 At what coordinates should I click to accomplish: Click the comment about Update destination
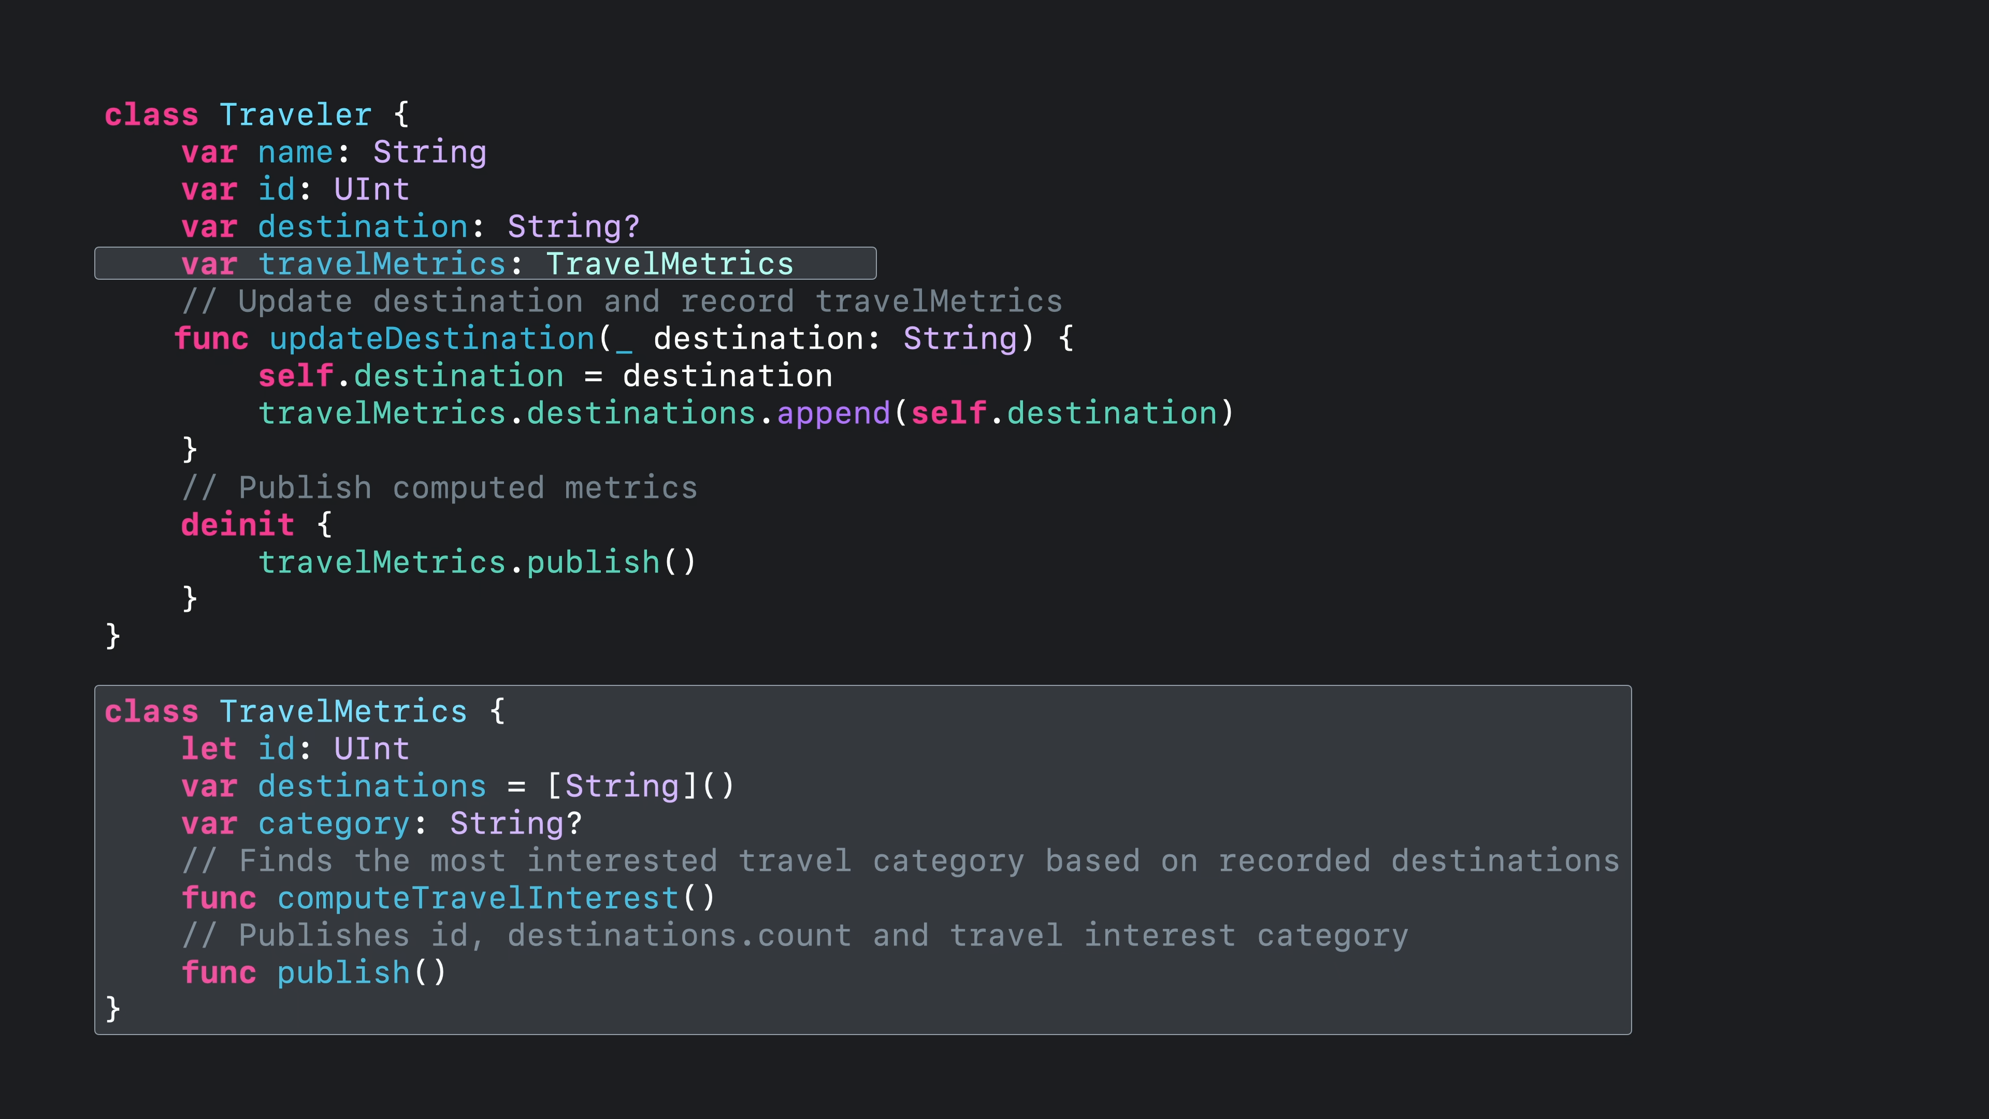click(622, 302)
